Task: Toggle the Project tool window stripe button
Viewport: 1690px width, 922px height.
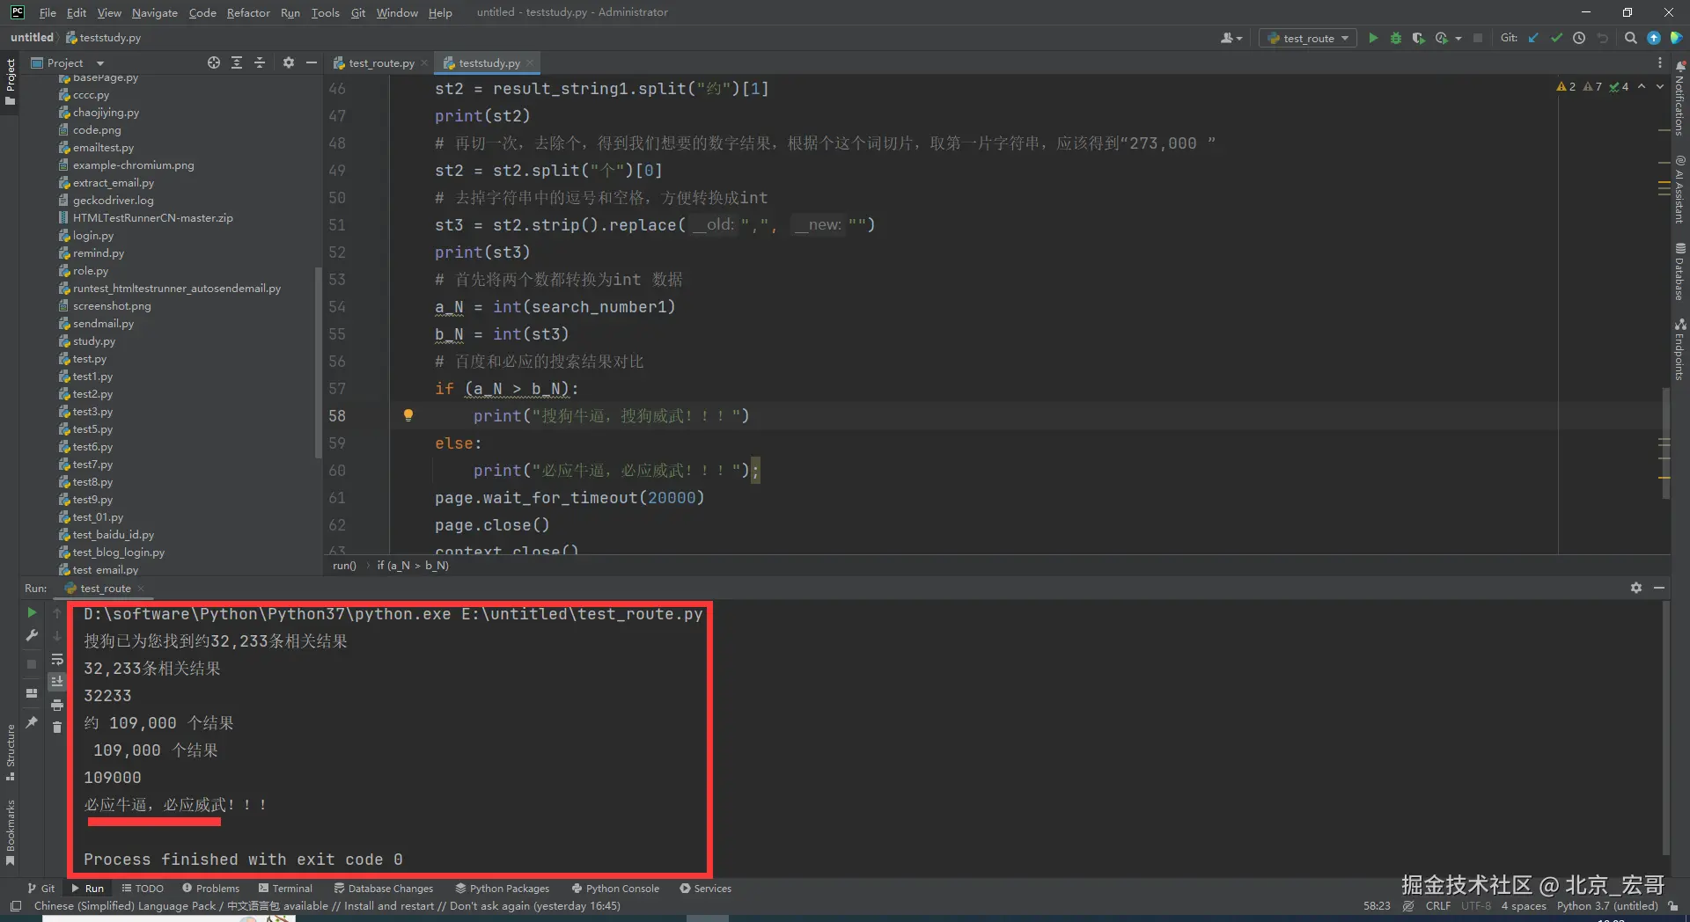Action: point(11,82)
